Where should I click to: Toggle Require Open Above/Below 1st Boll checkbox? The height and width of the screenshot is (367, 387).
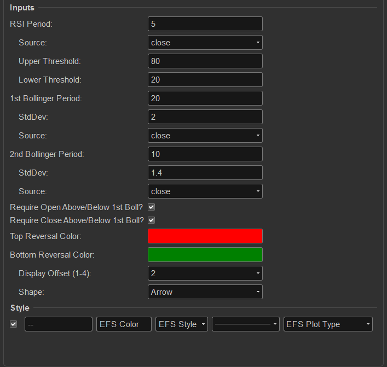coord(152,207)
